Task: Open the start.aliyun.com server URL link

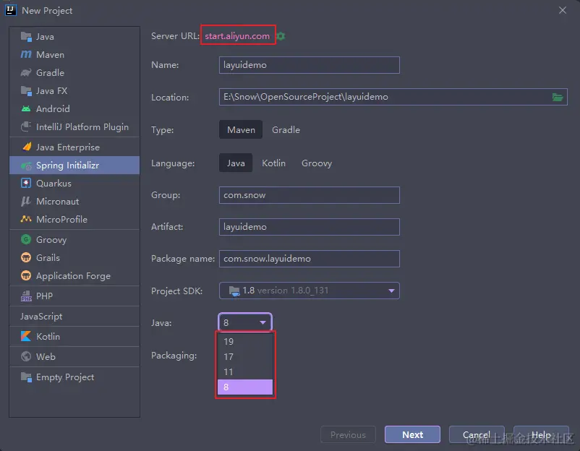Action: click(237, 36)
